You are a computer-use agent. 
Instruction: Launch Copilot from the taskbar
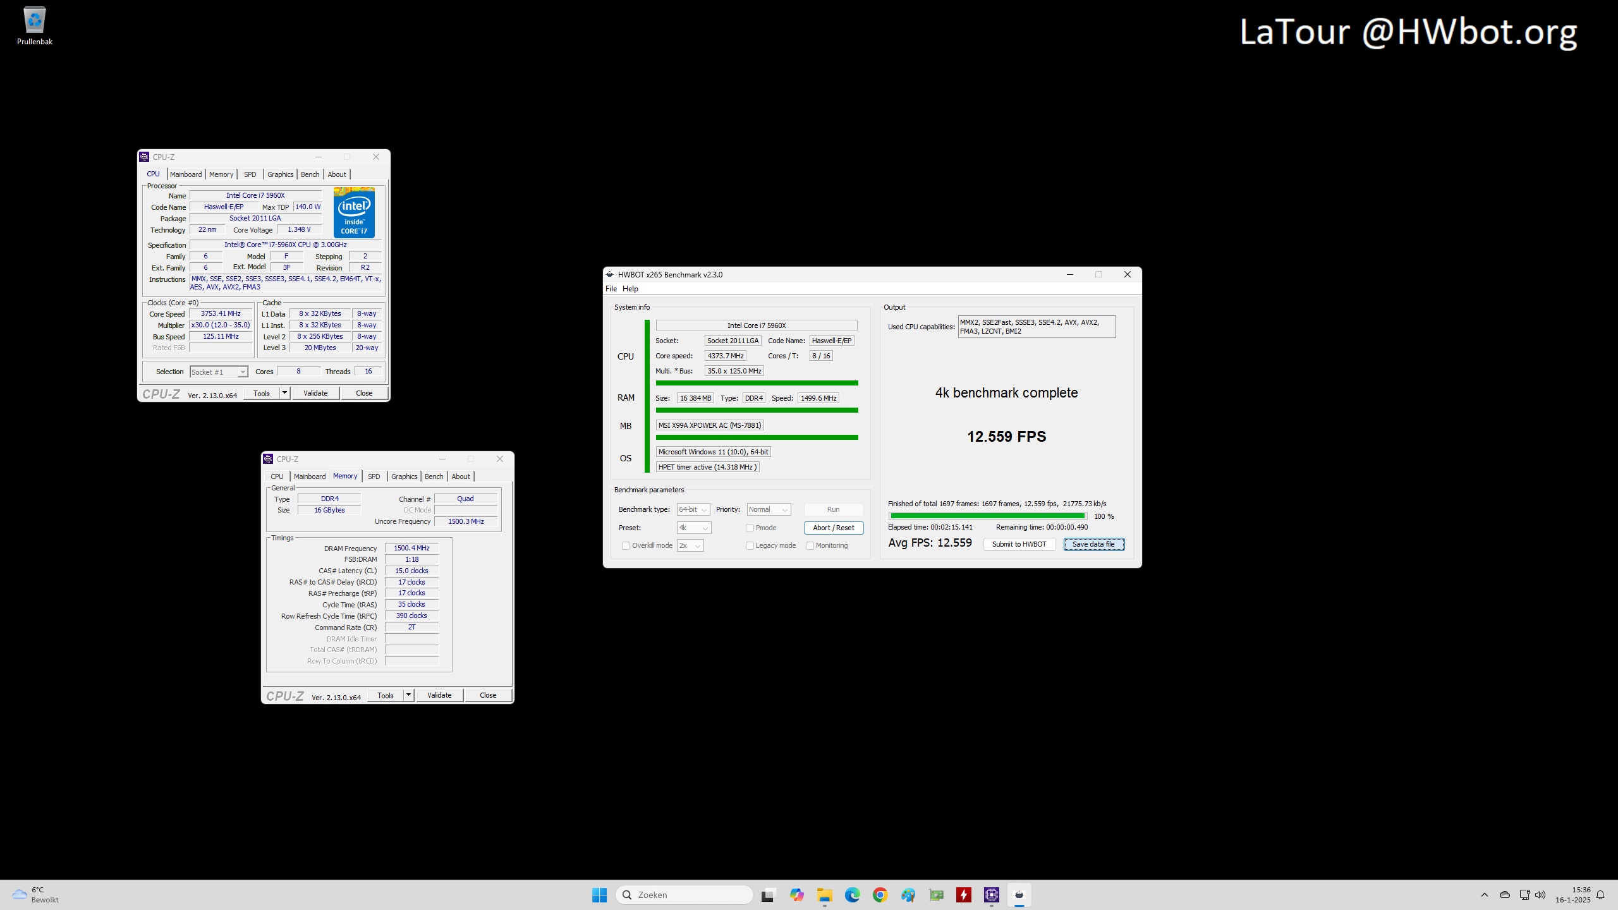[x=796, y=895]
